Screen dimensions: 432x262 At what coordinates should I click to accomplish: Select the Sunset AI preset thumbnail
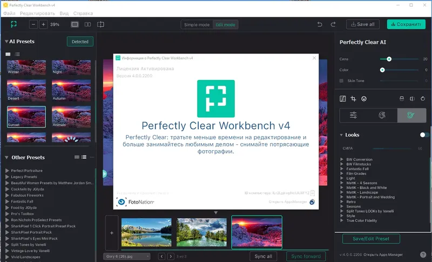pyautogui.click(x=26, y=117)
